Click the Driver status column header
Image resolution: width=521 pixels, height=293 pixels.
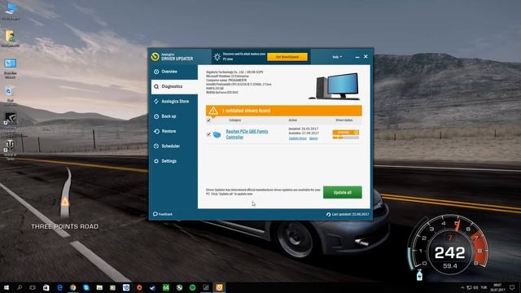(344, 120)
